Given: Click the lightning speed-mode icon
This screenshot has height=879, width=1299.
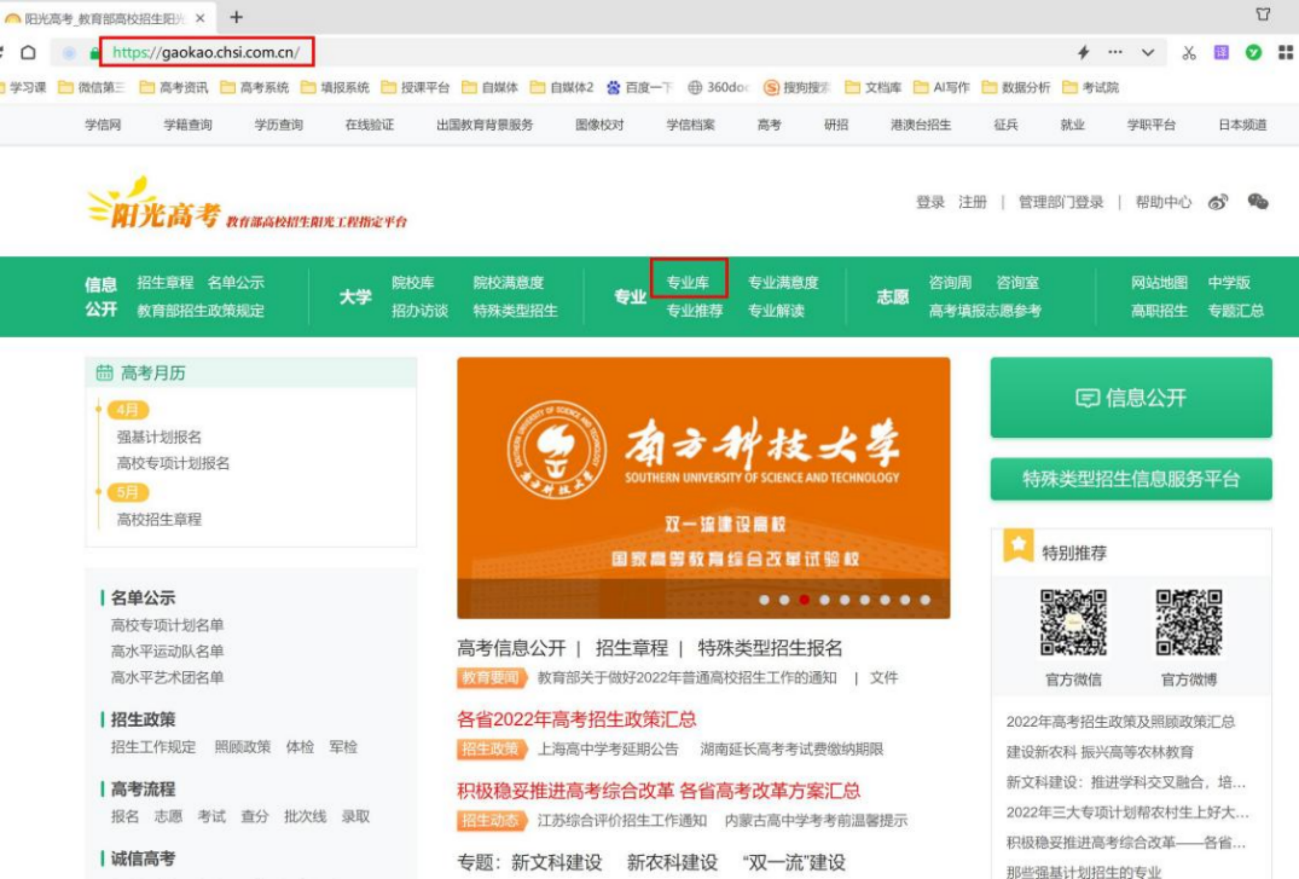Looking at the screenshot, I should pyautogui.click(x=1083, y=52).
